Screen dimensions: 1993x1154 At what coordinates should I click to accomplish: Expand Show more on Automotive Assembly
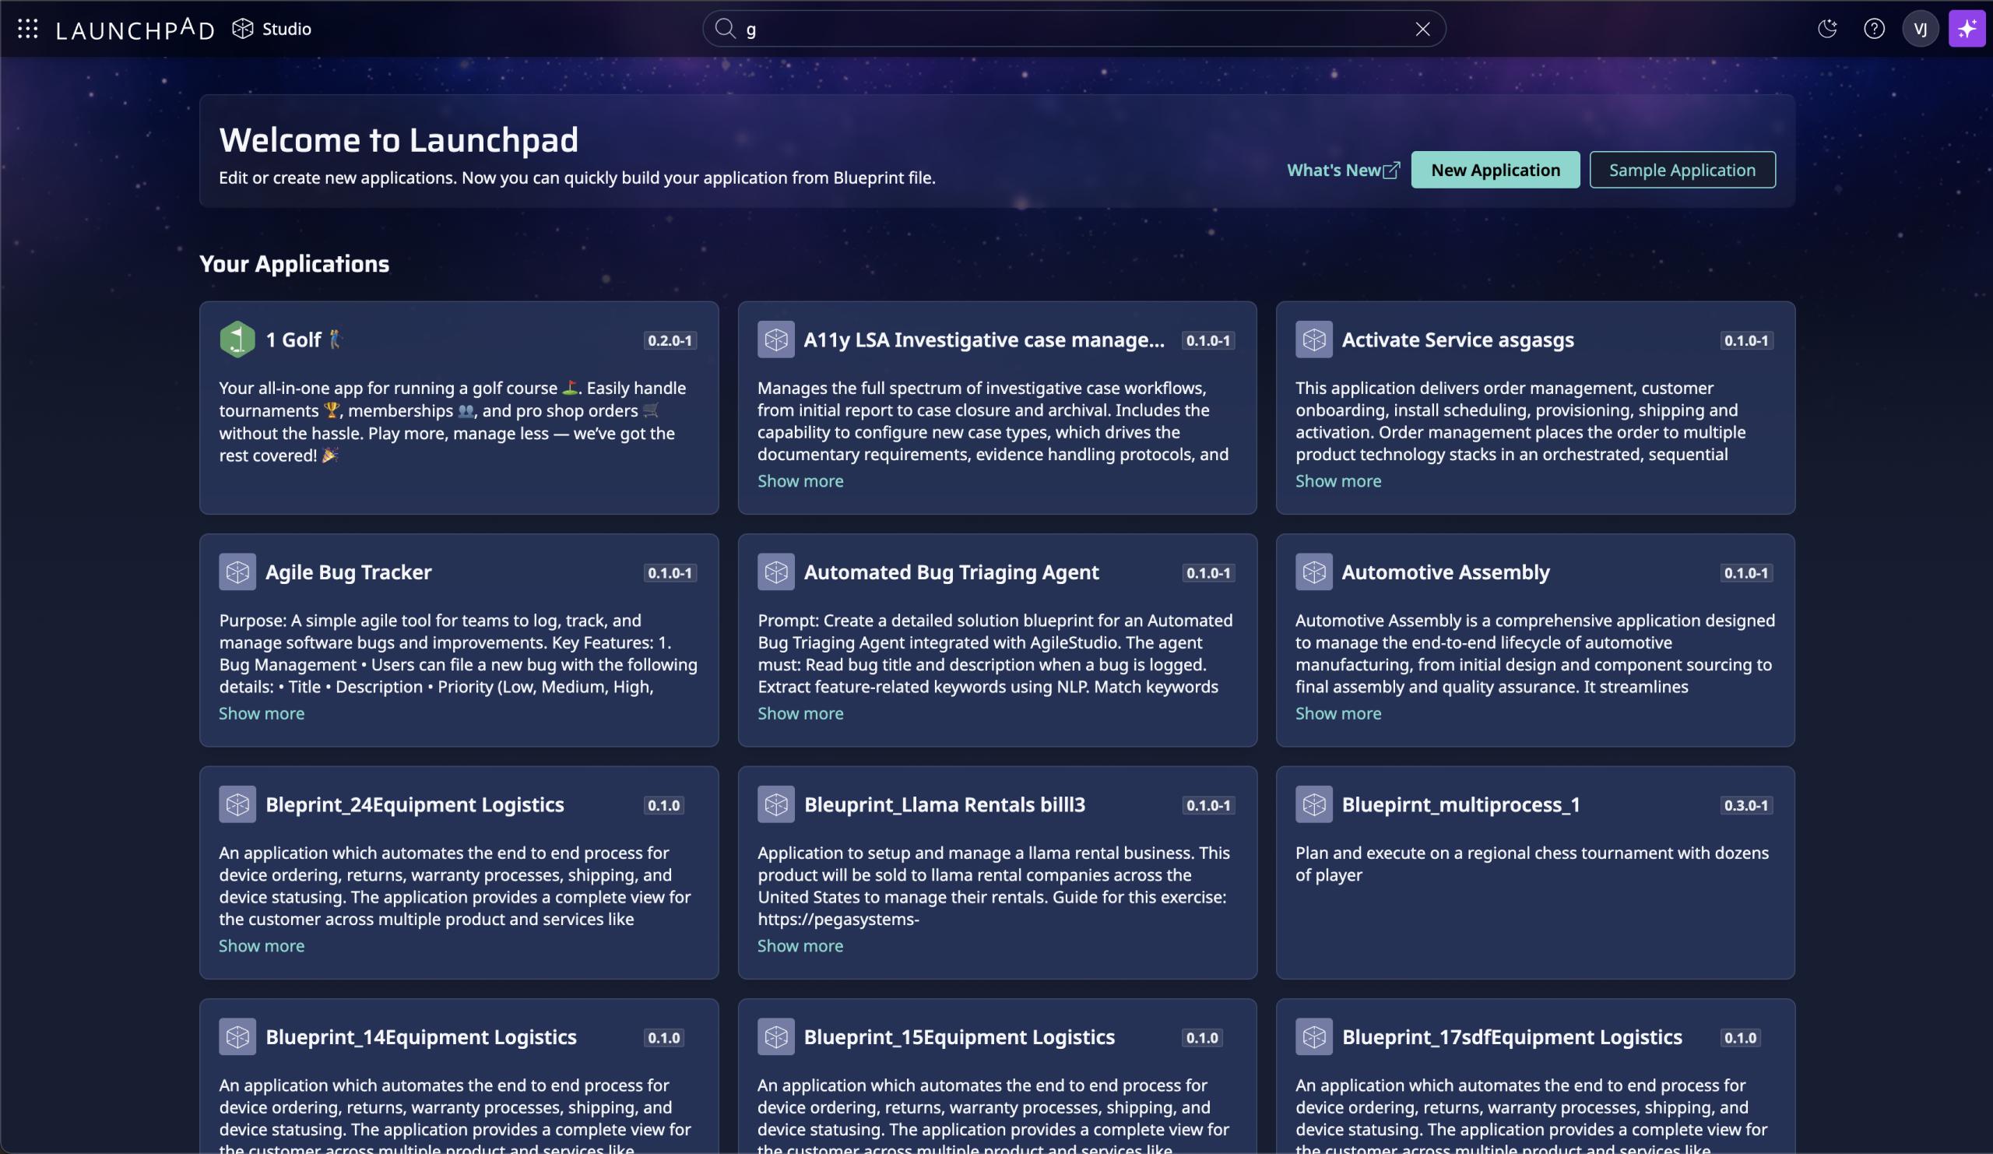1338,712
